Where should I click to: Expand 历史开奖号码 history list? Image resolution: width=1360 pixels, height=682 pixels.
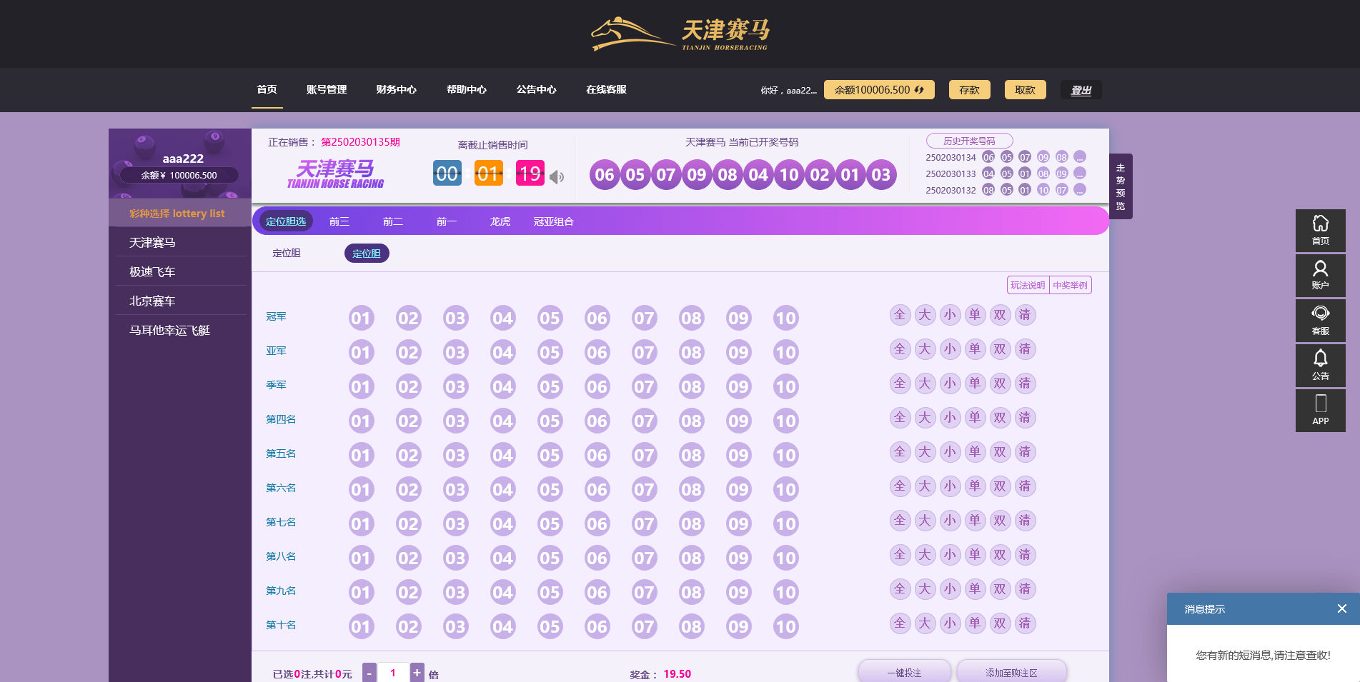coord(969,141)
